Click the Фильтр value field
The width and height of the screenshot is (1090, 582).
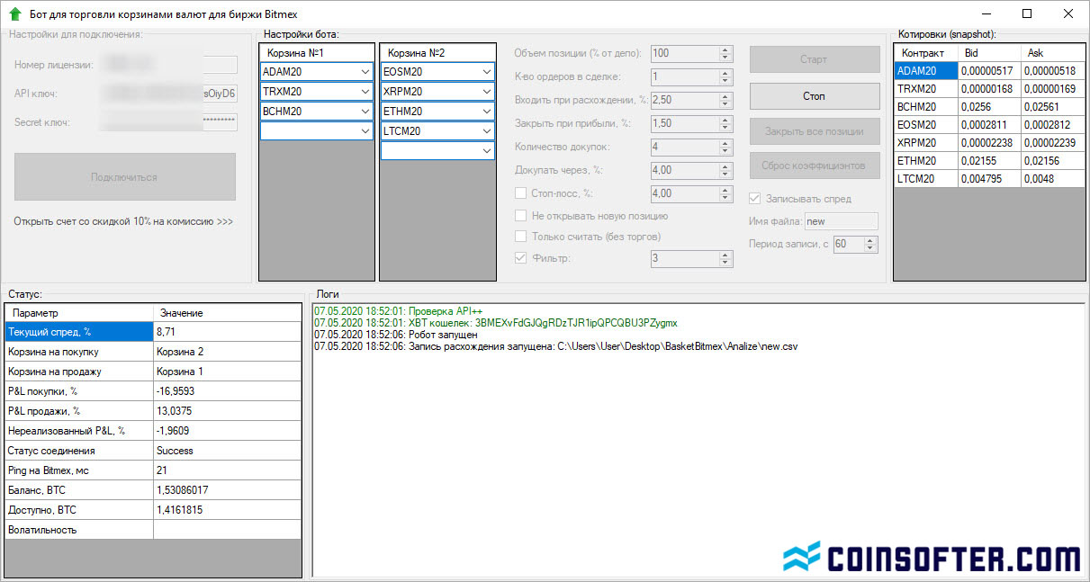tap(692, 258)
